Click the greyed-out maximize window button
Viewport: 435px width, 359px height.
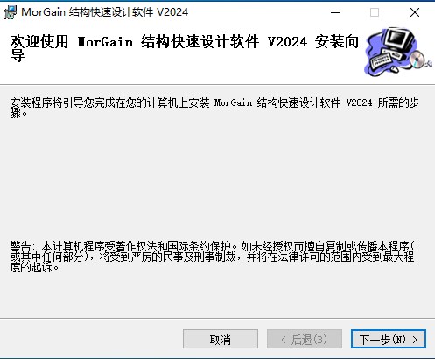coord(375,12)
